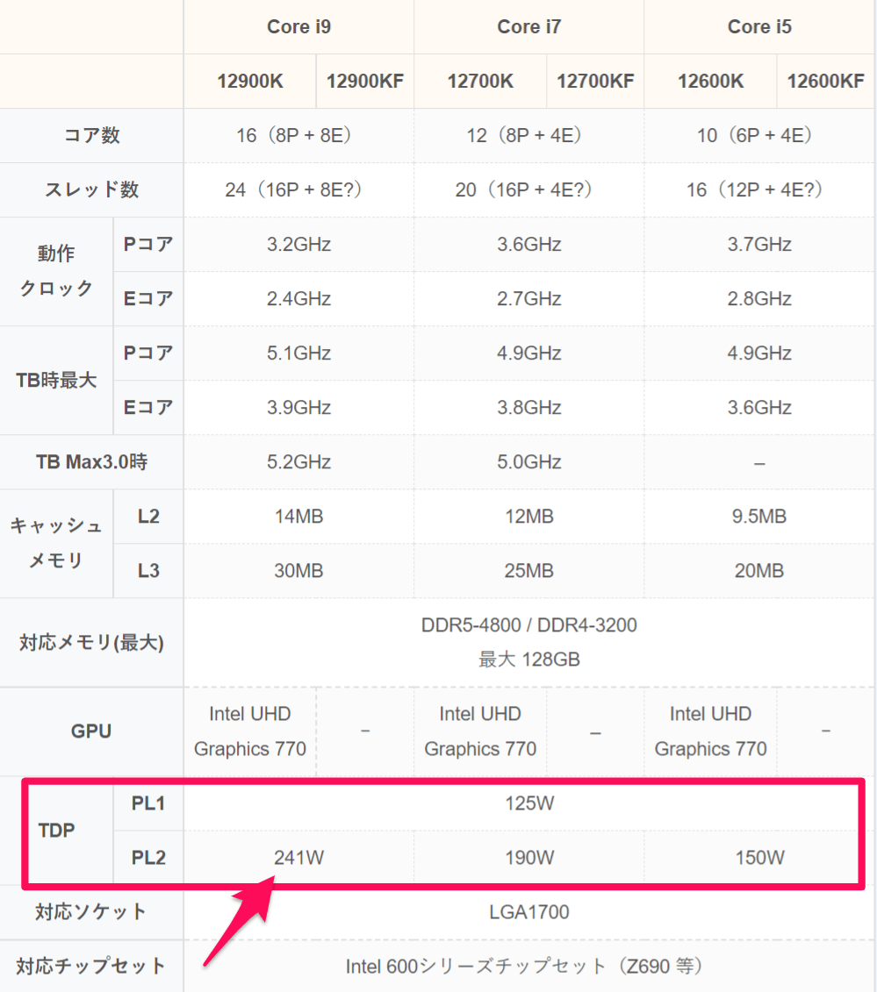Click the 対応メモリ(最大) row header
877x992 pixels.
coord(92,643)
